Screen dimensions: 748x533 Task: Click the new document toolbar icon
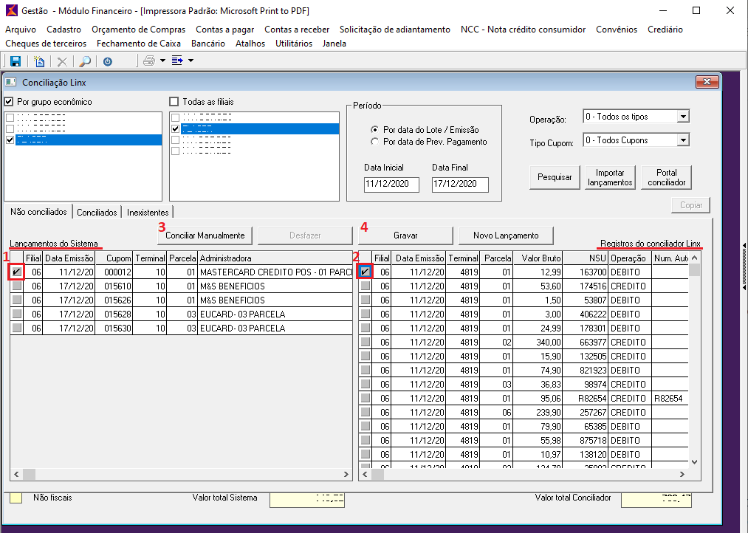39,61
